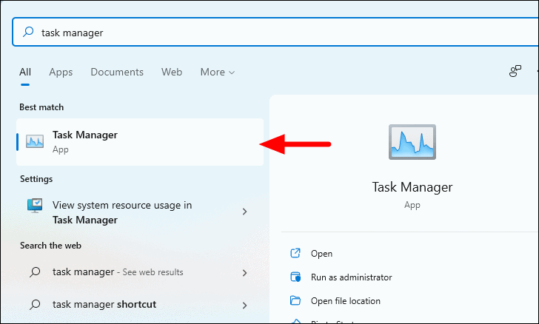Click the monitor settings icon beside resource usage
The width and height of the screenshot is (539, 324).
pyautogui.click(x=35, y=206)
